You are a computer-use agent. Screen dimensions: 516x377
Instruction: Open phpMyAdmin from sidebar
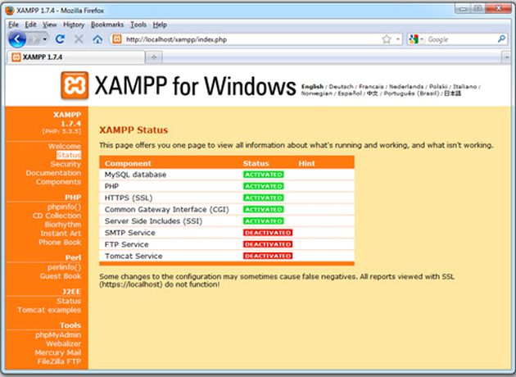(58, 335)
